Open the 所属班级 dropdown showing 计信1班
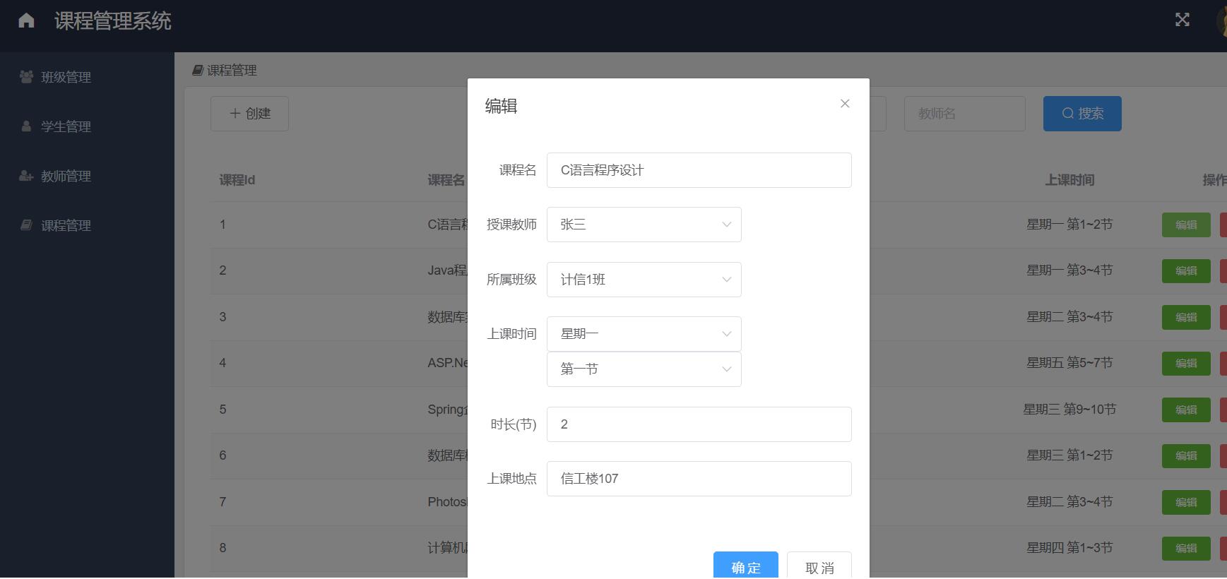 coord(644,280)
